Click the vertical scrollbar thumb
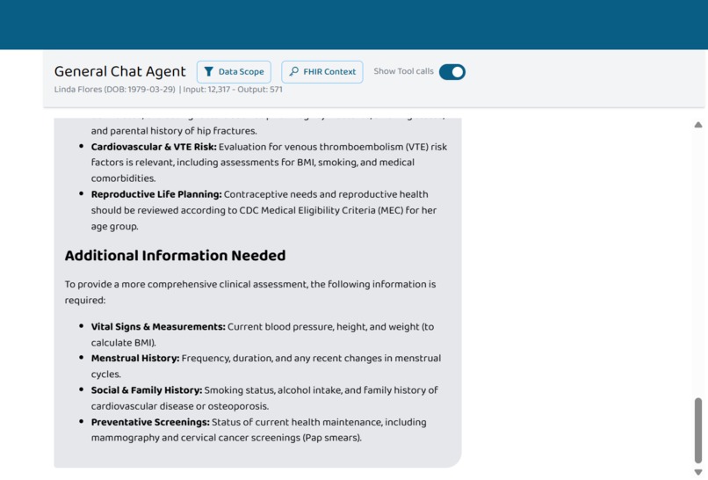The image size is (708, 480). tap(698, 430)
